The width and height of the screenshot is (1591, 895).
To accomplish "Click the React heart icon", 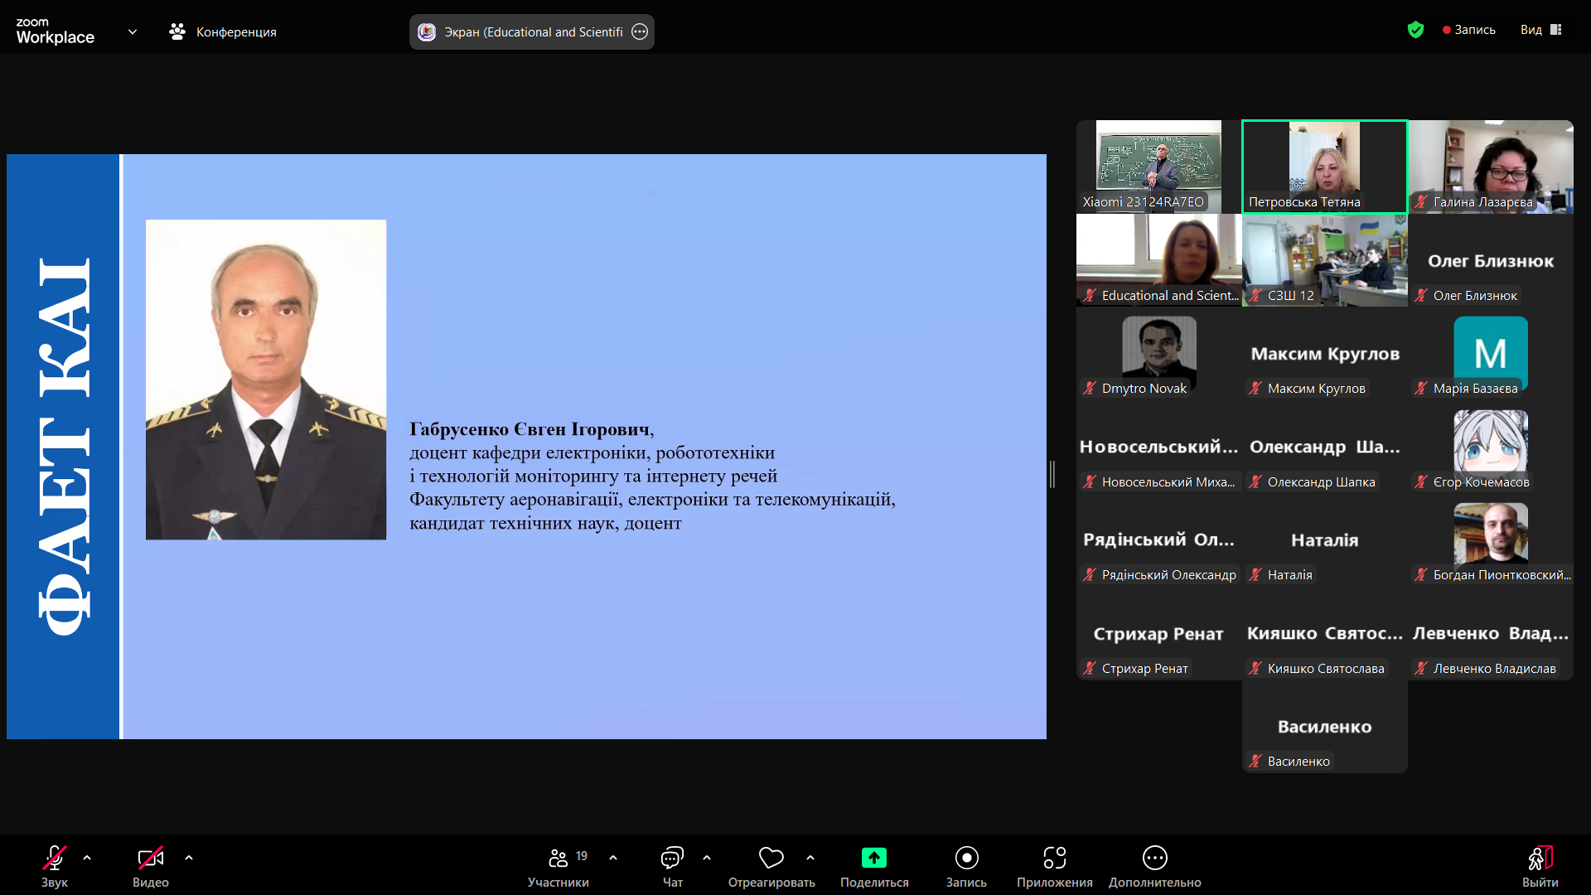I will click(771, 858).
